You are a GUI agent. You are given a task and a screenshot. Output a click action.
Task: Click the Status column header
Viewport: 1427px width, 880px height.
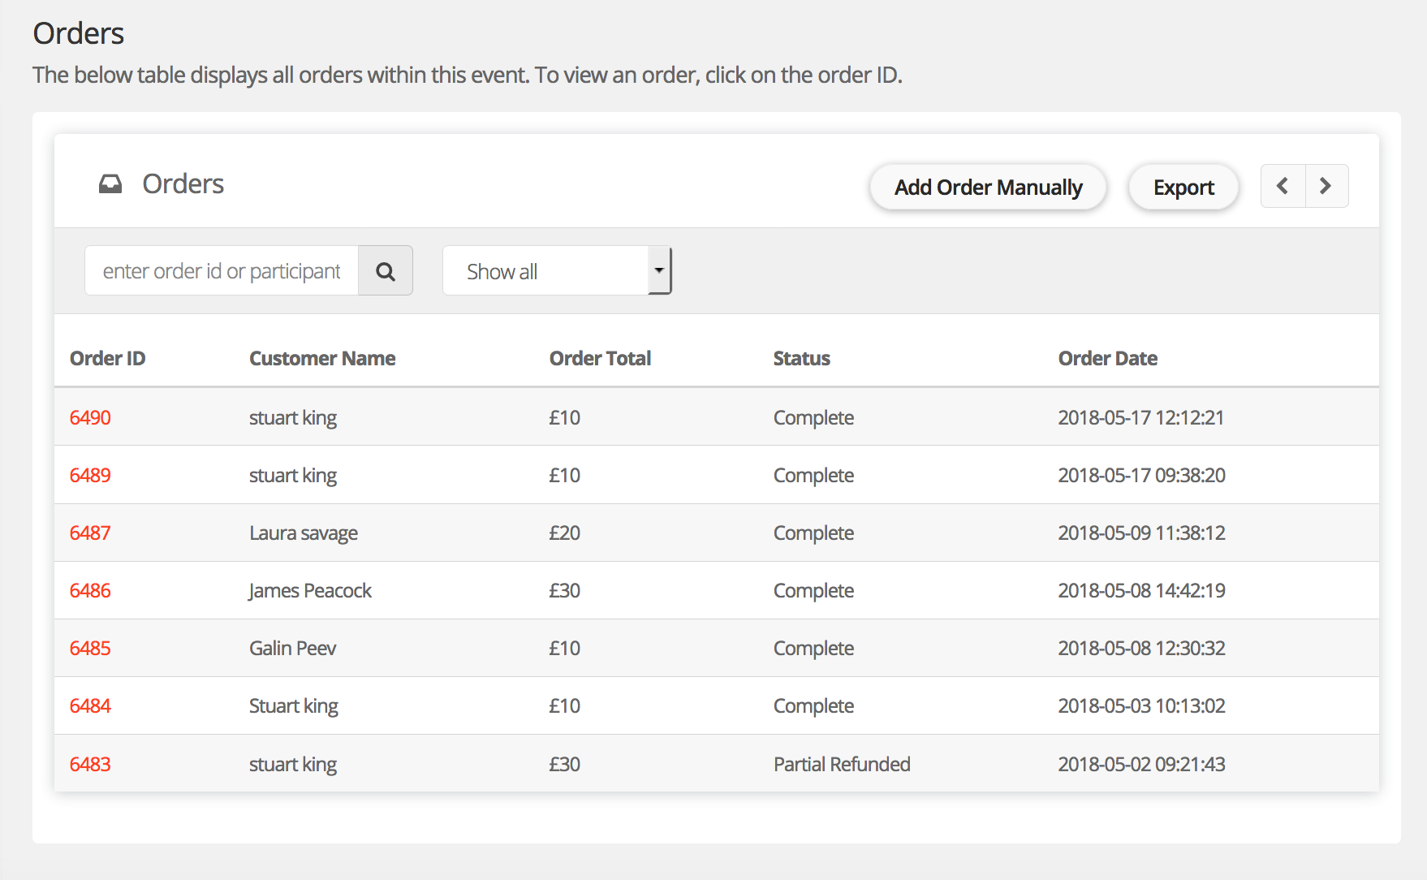(x=801, y=359)
